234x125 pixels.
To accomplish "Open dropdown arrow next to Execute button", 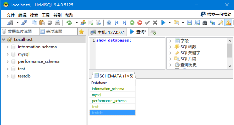I will 169,23.
